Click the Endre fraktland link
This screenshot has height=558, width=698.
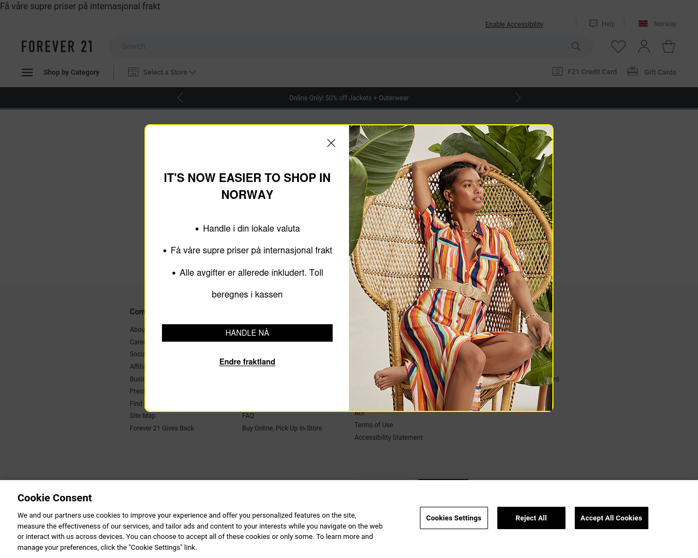[x=247, y=362]
